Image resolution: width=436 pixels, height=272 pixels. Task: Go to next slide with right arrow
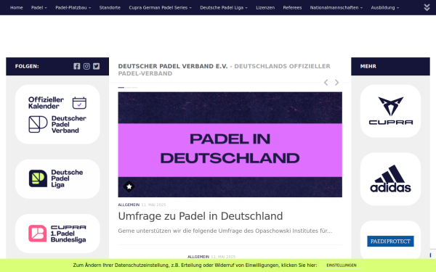pos(336,83)
